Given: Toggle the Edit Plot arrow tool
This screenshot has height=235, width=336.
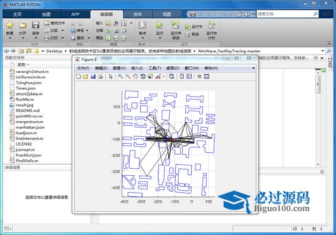Looking at the screenshot, I should pos(111,77).
